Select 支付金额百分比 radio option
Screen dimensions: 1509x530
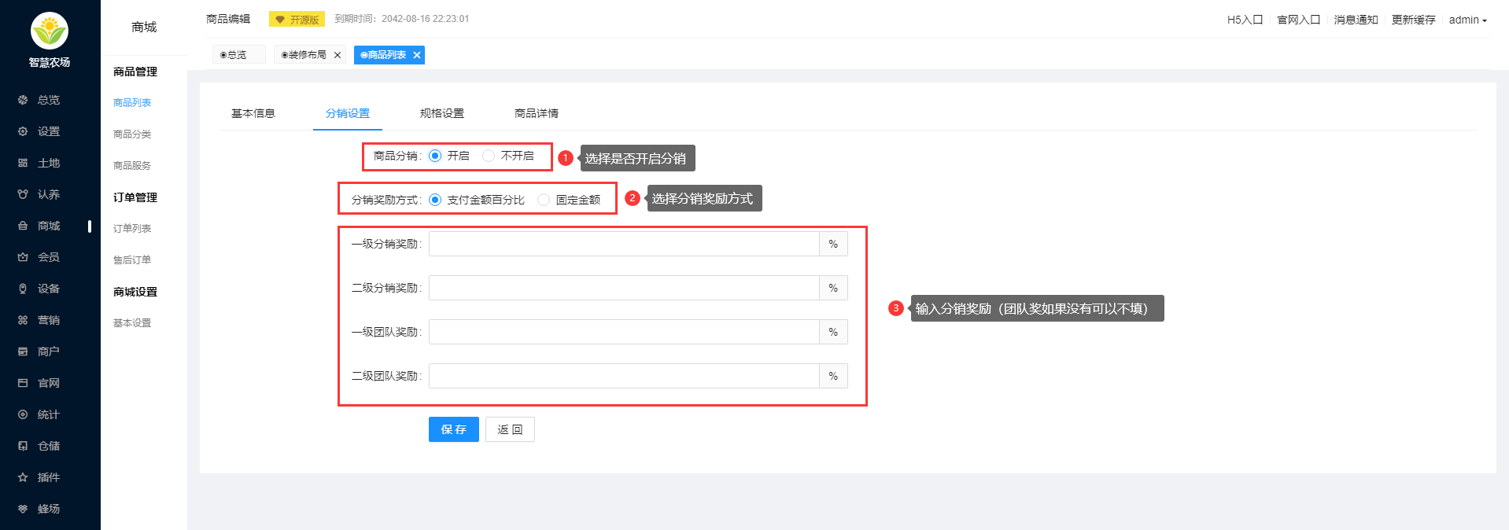tap(435, 200)
